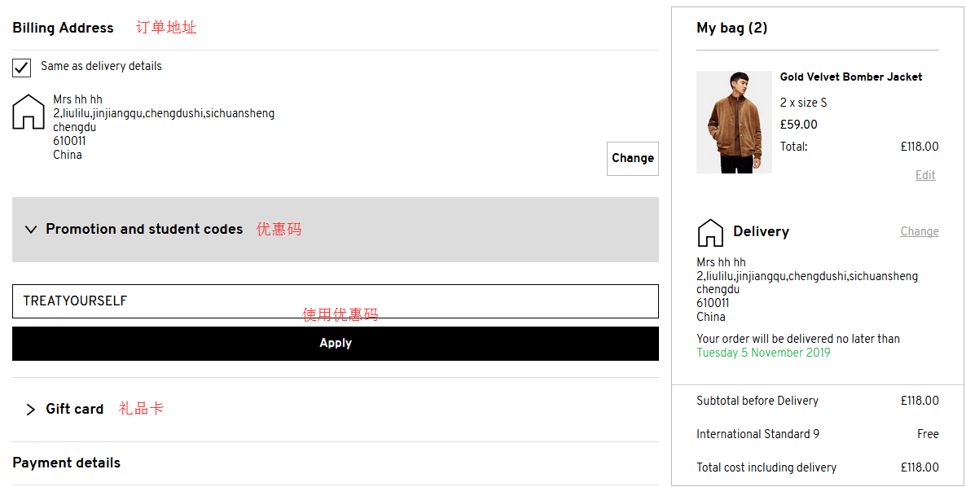Click the Gold Velvet Bomber Jacket title

(x=851, y=77)
